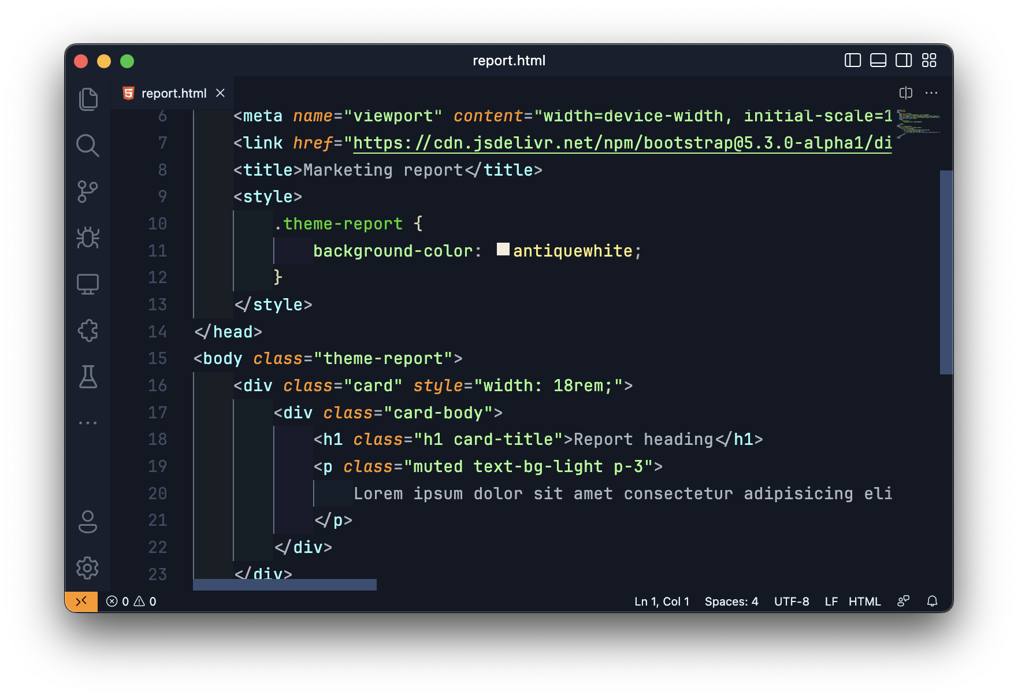Open the Explorer files view
The height and width of the screenshot is (698, 1018).
[x=88, y=99]
